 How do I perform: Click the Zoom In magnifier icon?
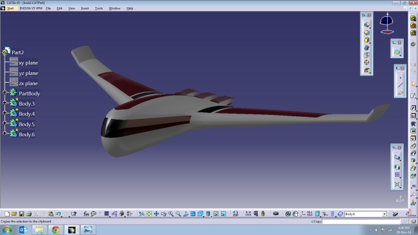(171, 214)
